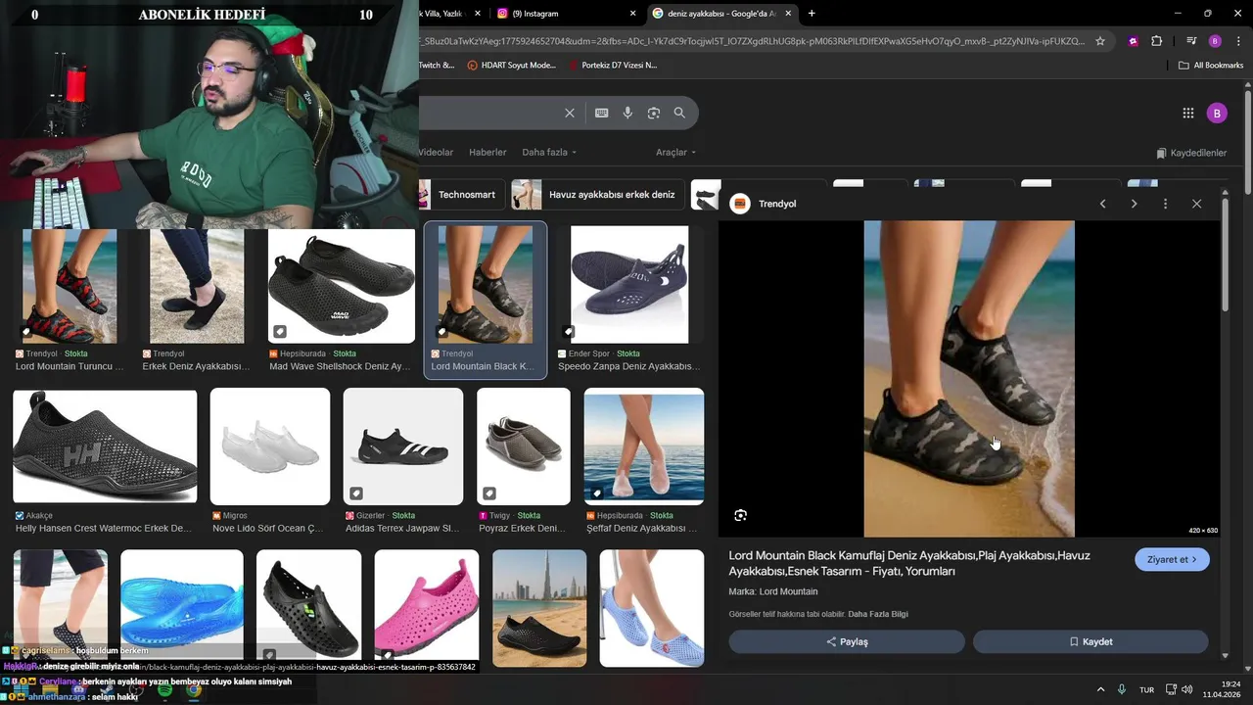Open volume control in system tray
The height and width of the screenshot is (705, 1253).
point(1187,689)
